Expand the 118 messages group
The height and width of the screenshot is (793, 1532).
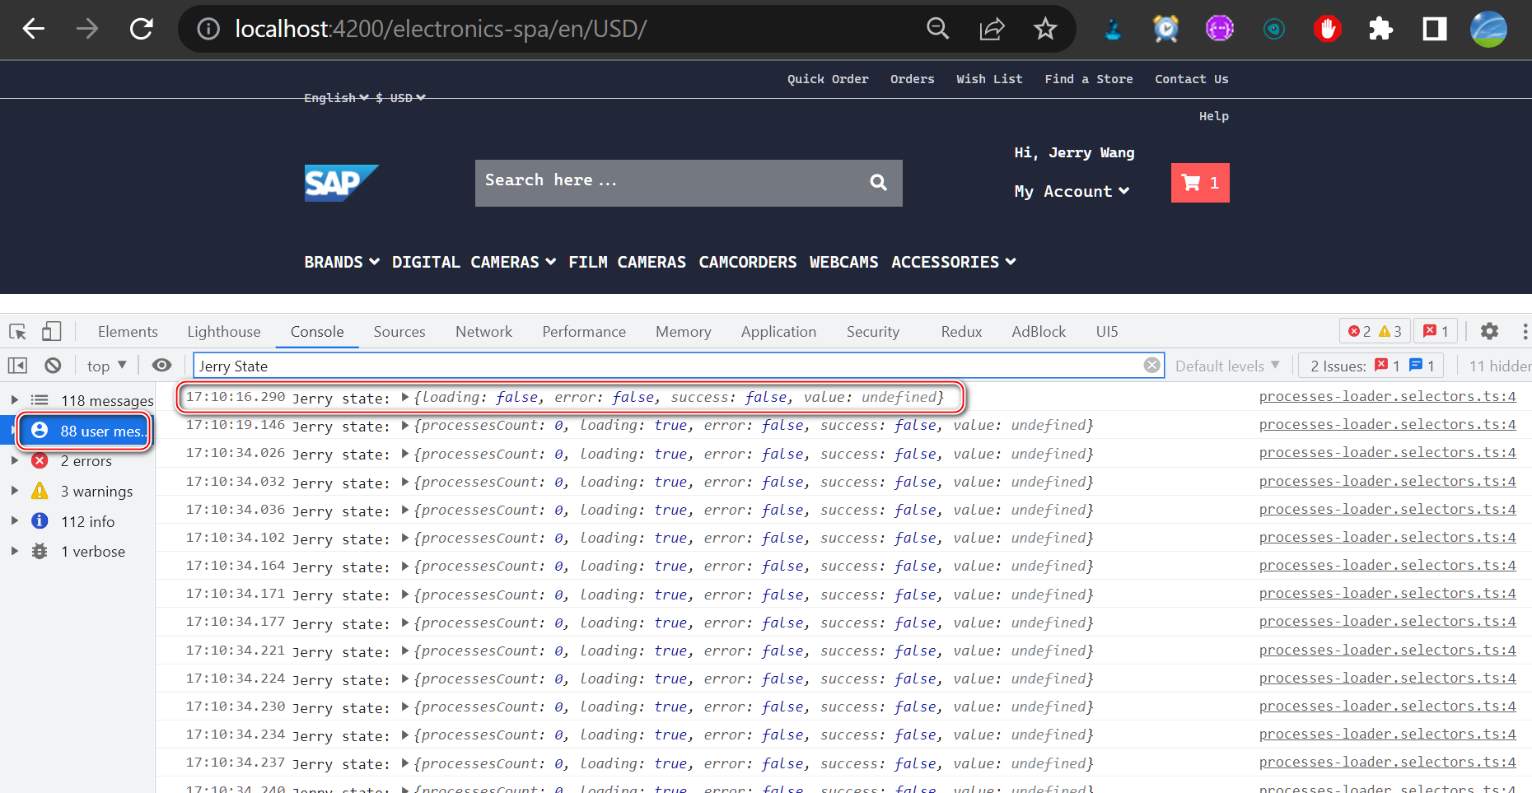[14, 400]
